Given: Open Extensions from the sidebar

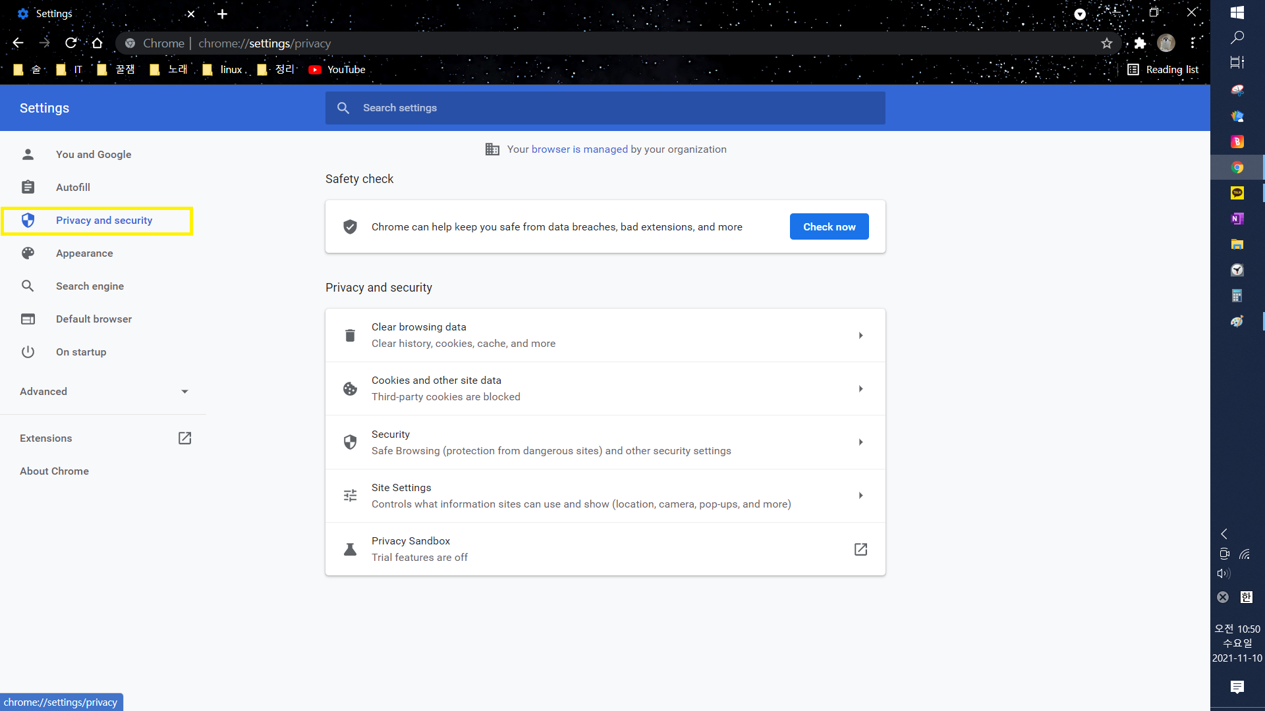Looking at the screenshot, I should tap(45, 438).
